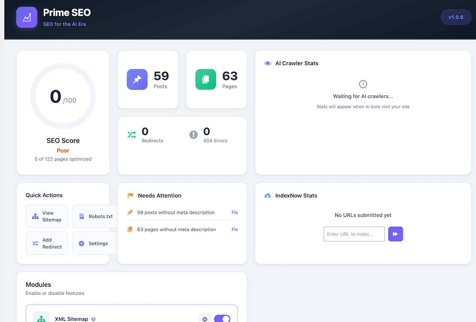Image resolution: width=476 pixels, height=322 pixels.
Task: Click the purple Posts pin icon
Action: coord(137,79)
